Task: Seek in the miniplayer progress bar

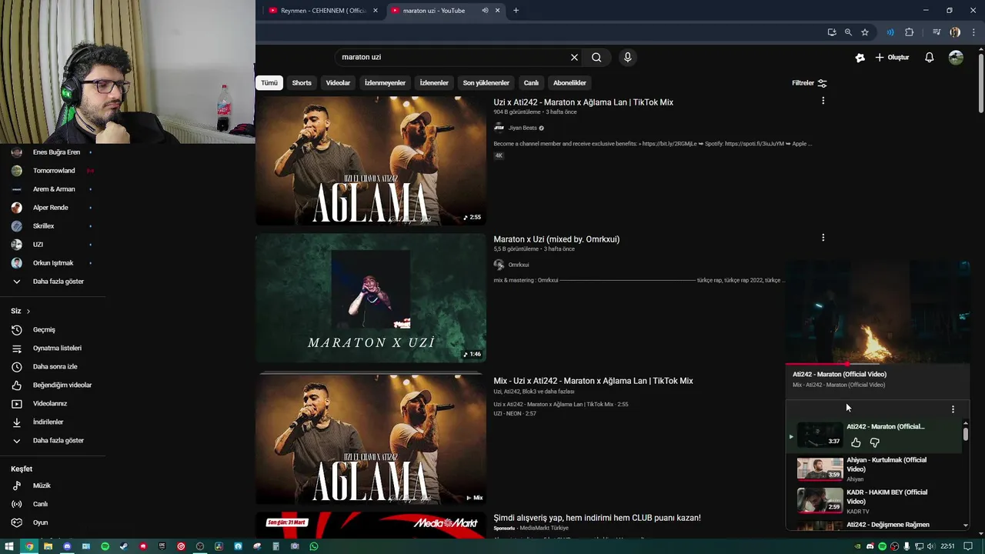Action: pos(877,364)
